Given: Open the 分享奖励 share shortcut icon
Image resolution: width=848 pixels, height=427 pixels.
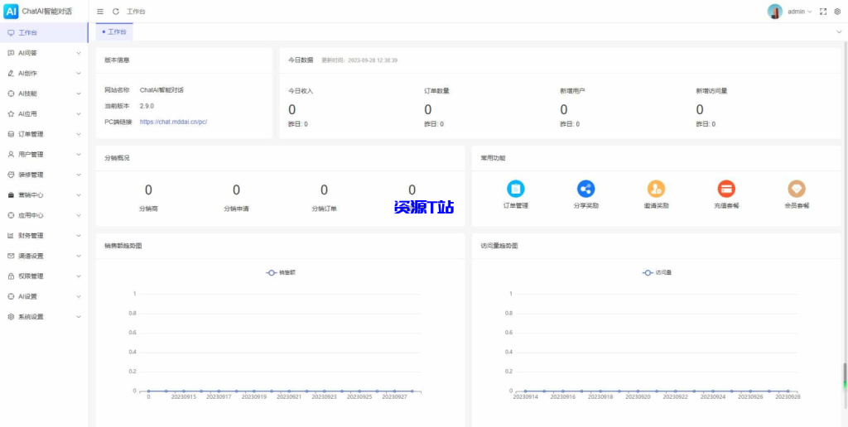Looking at the screenshot, I should pyautogui.click(x=585, y=189).
